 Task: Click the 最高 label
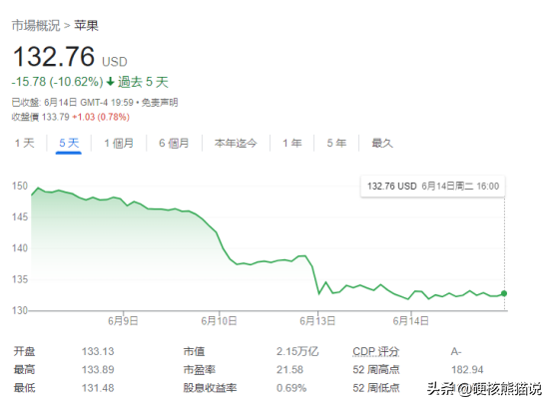coord(24,370)
